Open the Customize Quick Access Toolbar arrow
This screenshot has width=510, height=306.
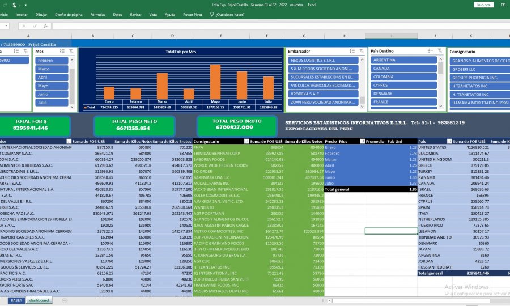25,5
